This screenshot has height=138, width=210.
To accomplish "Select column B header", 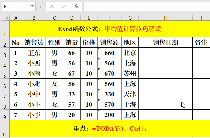I will [x=34, y=18].
